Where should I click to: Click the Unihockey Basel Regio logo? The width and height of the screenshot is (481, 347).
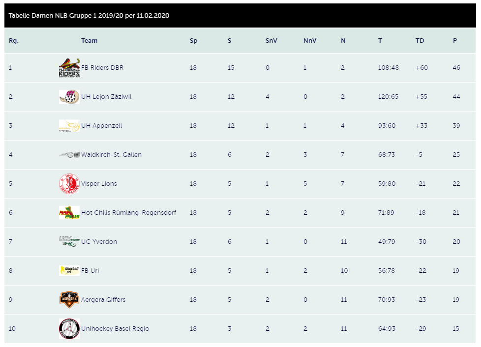(69, 329)
